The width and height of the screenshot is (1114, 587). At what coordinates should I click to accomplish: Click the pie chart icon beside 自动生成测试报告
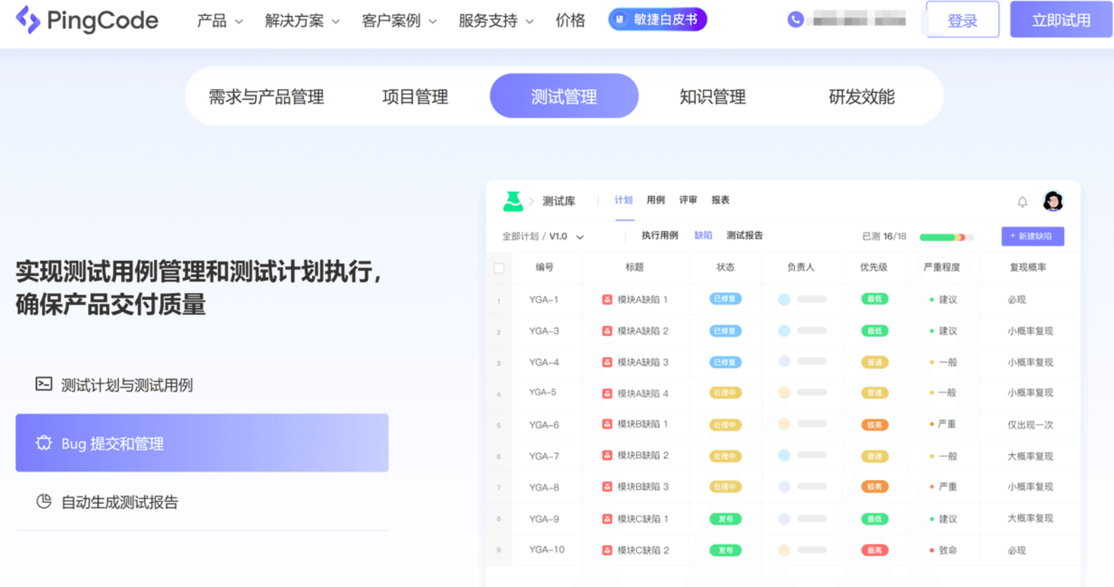44,501
